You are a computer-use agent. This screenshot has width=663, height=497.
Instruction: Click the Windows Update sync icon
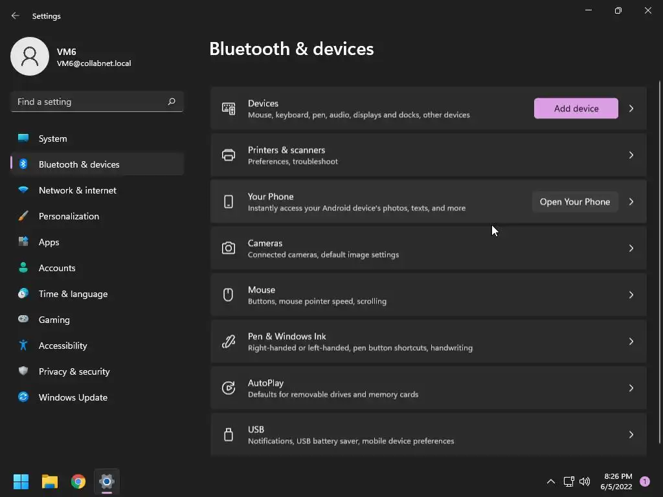click(x=23, y=397)
